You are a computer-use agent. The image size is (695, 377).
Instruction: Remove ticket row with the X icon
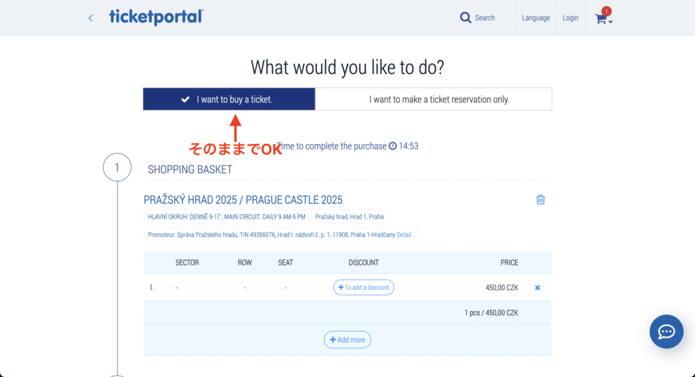[x=538, y=288]
